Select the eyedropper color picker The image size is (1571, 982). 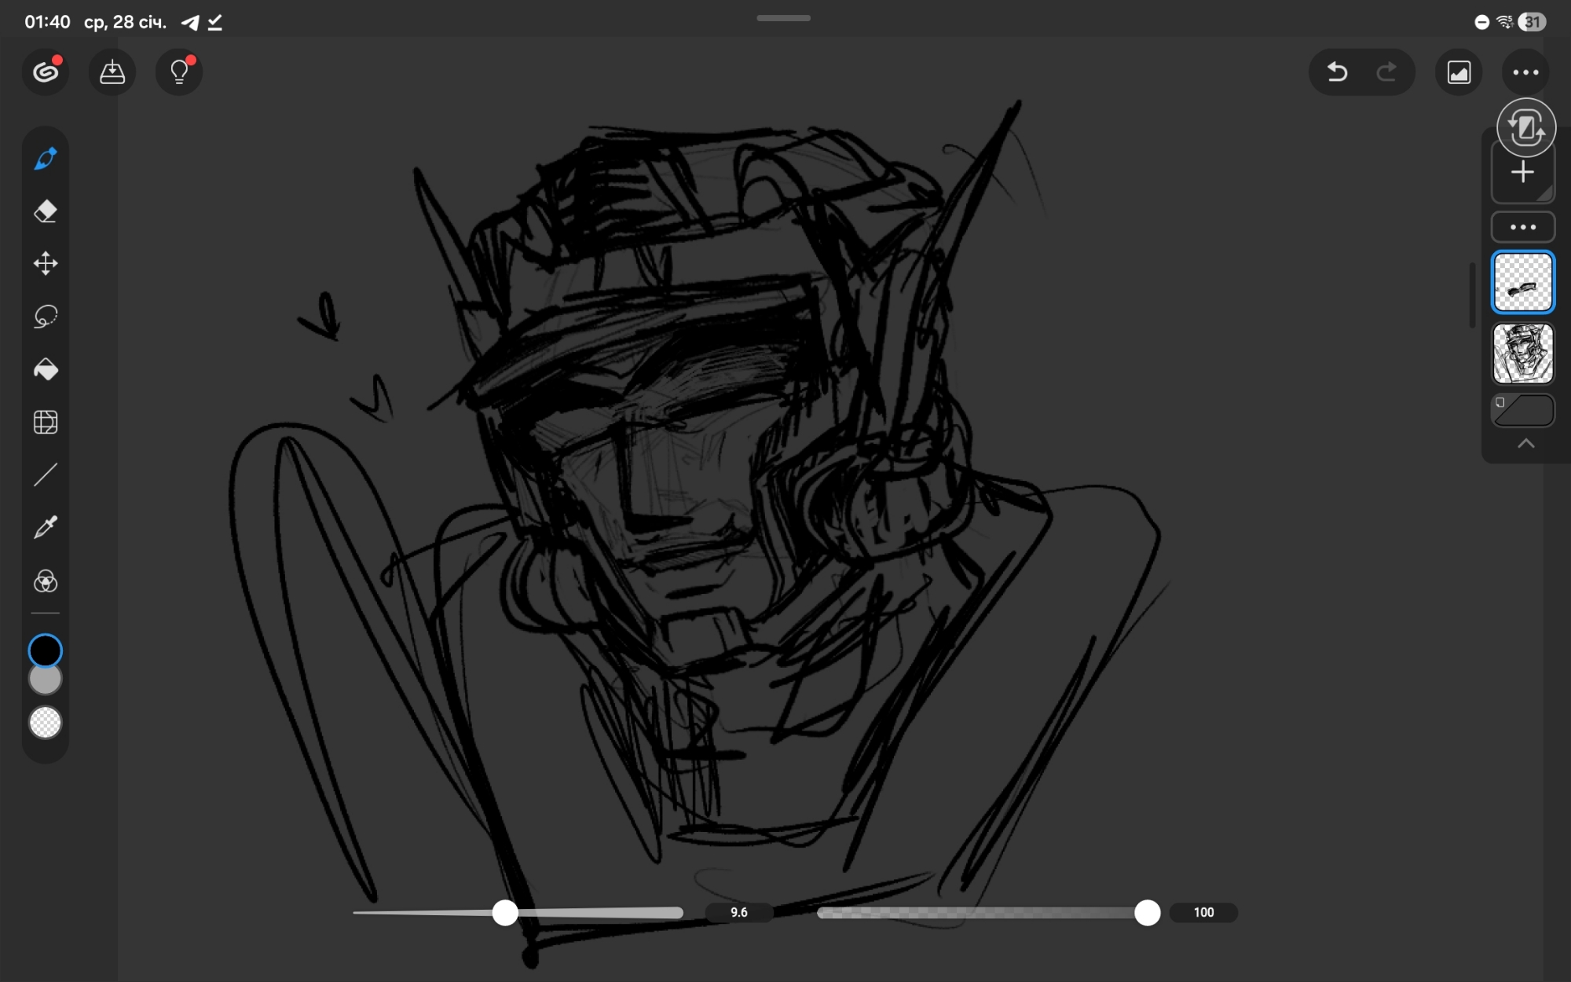click(x=46, y=527)
